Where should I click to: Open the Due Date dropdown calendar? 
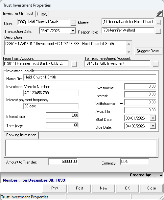[153, 126]
